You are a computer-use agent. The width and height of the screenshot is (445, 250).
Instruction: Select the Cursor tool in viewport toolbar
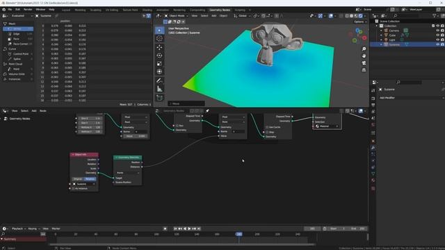[159, 39]
